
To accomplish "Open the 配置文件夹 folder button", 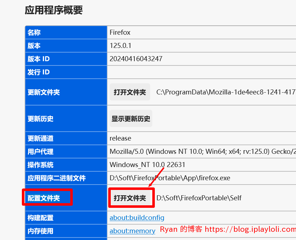I will pos(130,198).
